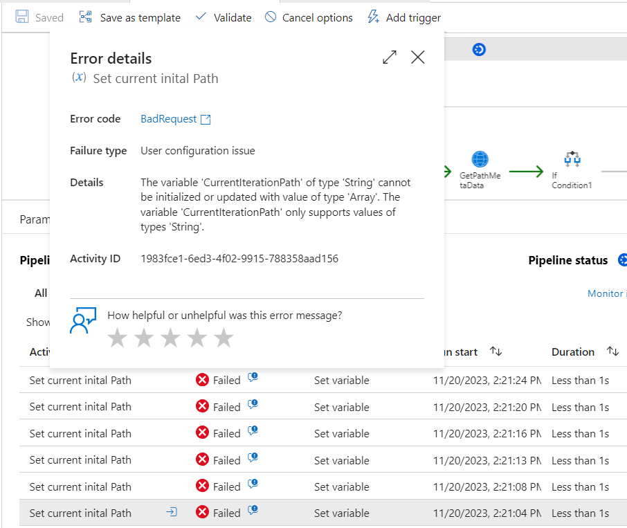View error for 2:21:20 failed run
Screen dimensions: 627x528
click(253, 404)
